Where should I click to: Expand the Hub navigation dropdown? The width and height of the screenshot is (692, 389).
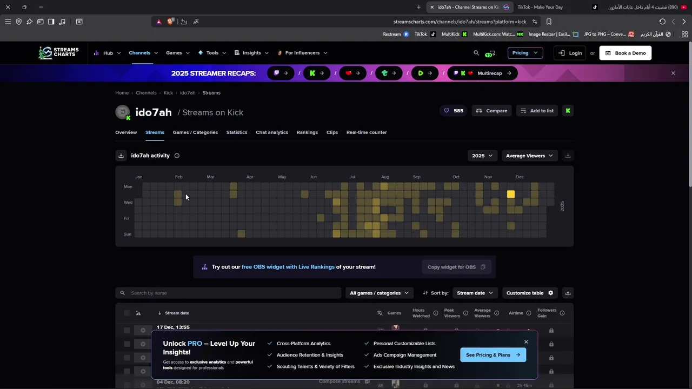pyautogui.click(x=107, y=53)
